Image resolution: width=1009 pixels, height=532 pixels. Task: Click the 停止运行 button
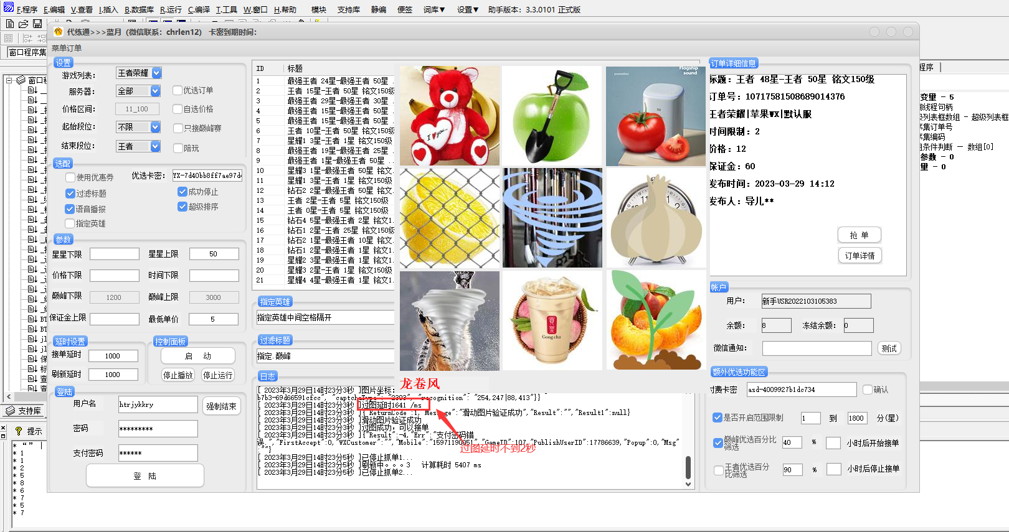(218, 375)
